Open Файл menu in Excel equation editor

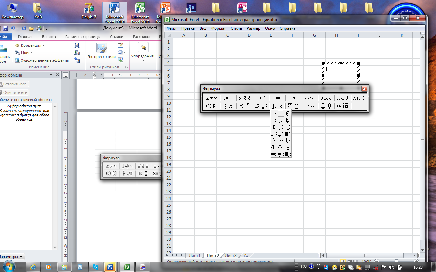(x=171, y=28)
